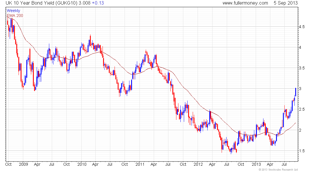Click the 2.5 y-axis label
This screenshot has height=172, width=315.
coord(302,109)
